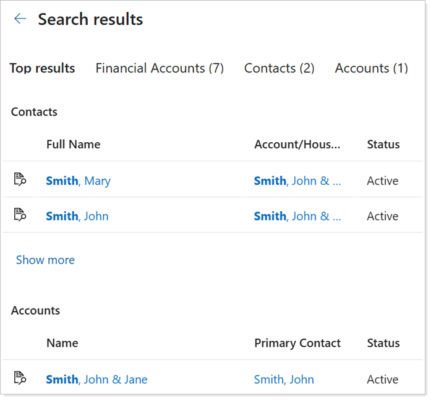Open quick view icon for Smith, John contact

20,216
